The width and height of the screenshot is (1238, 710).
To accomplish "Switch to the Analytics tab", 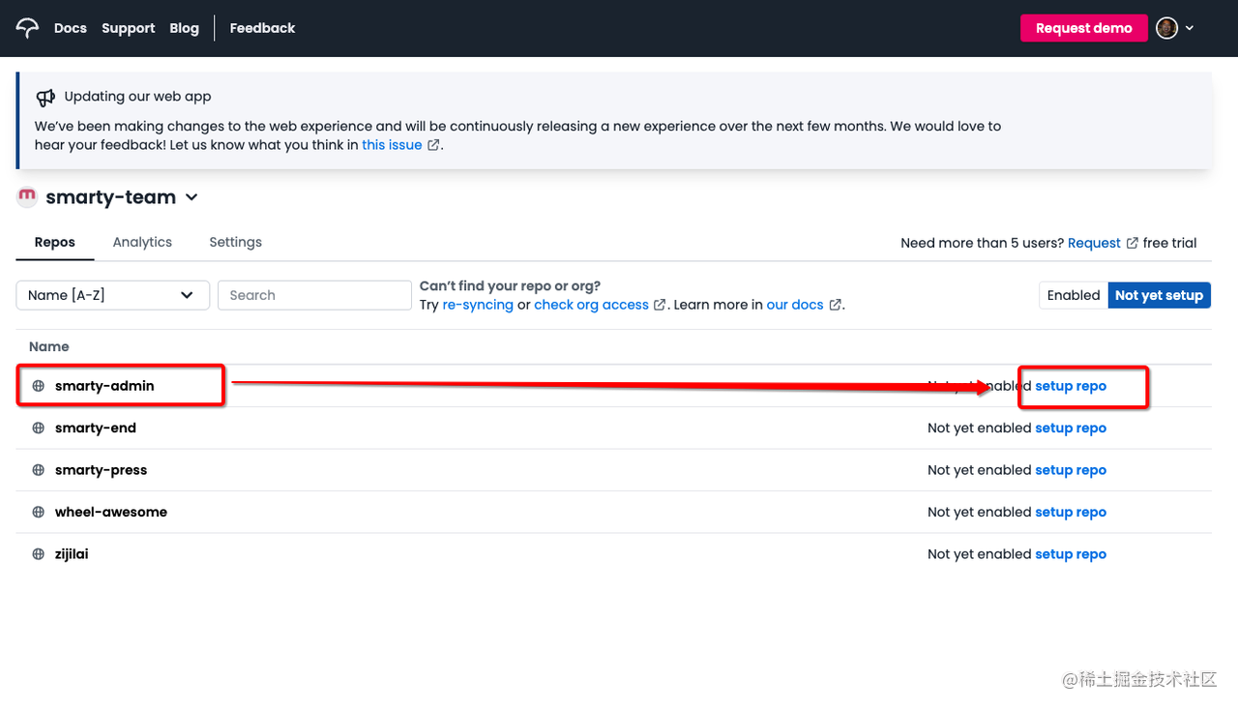I will 142,242.
